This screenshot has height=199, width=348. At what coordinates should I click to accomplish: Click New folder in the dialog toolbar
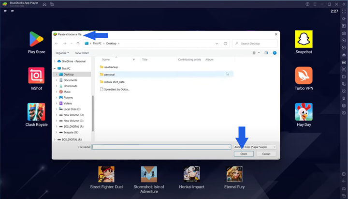click(x=82, y=53)
